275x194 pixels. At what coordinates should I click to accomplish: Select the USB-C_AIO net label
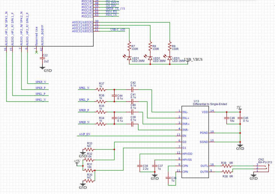pos(118,29)
